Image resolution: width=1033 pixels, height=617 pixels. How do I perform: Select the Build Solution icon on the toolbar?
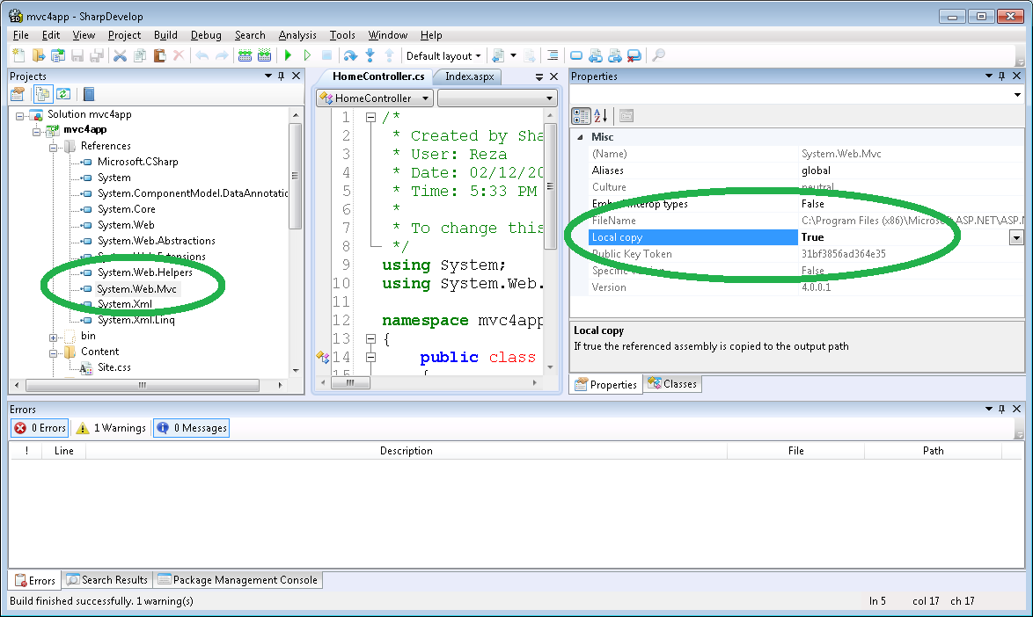click(x=245, y=55)
